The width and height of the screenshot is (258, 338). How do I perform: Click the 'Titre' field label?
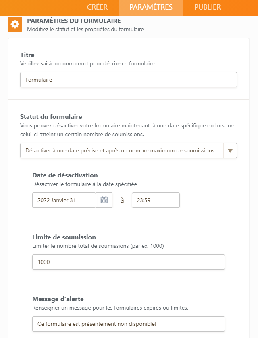[x=27, y=55]
